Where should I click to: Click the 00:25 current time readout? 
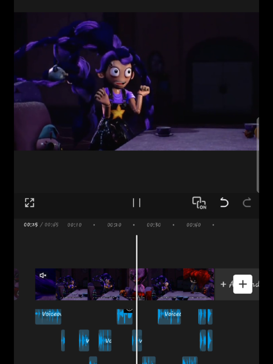[x=31, y=225]
